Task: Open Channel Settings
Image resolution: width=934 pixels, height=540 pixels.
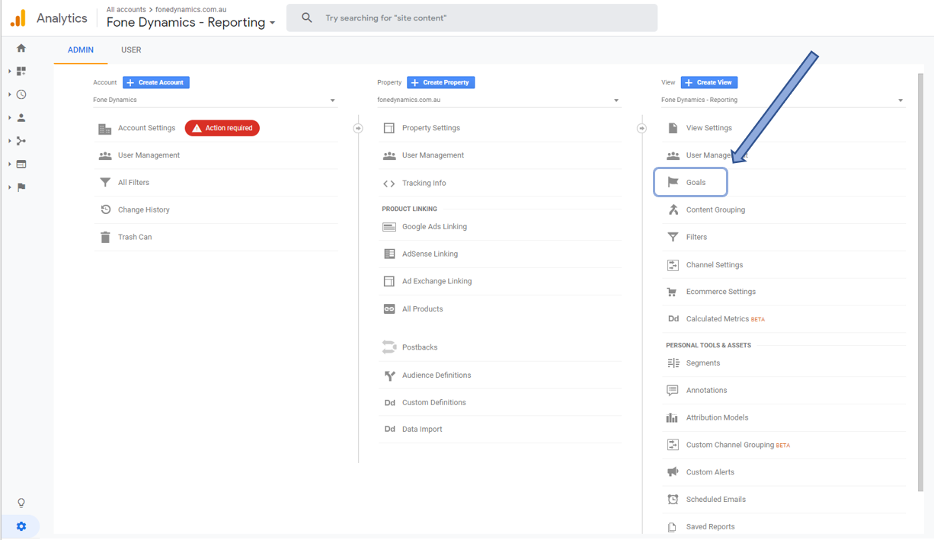Action: click(715, 265)
